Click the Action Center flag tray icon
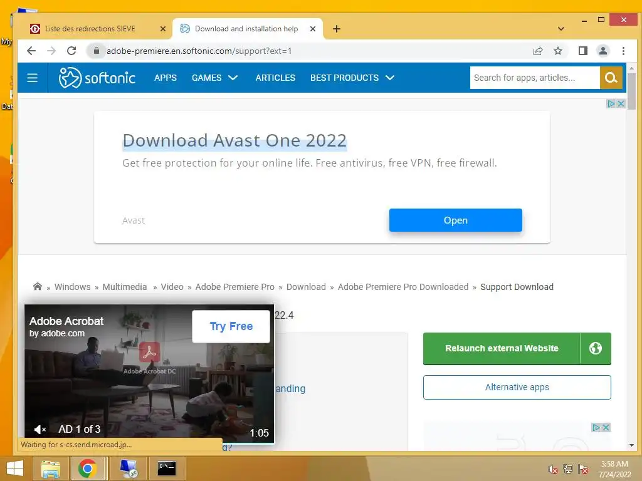 coord(583,469)
